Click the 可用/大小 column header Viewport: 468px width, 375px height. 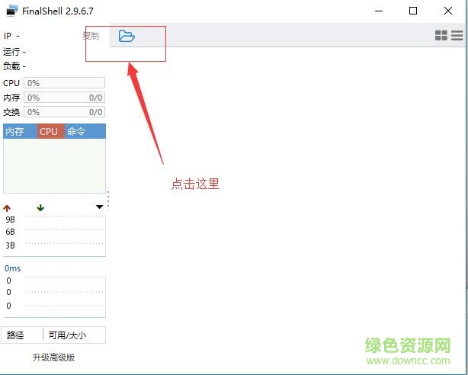(75, 335)
